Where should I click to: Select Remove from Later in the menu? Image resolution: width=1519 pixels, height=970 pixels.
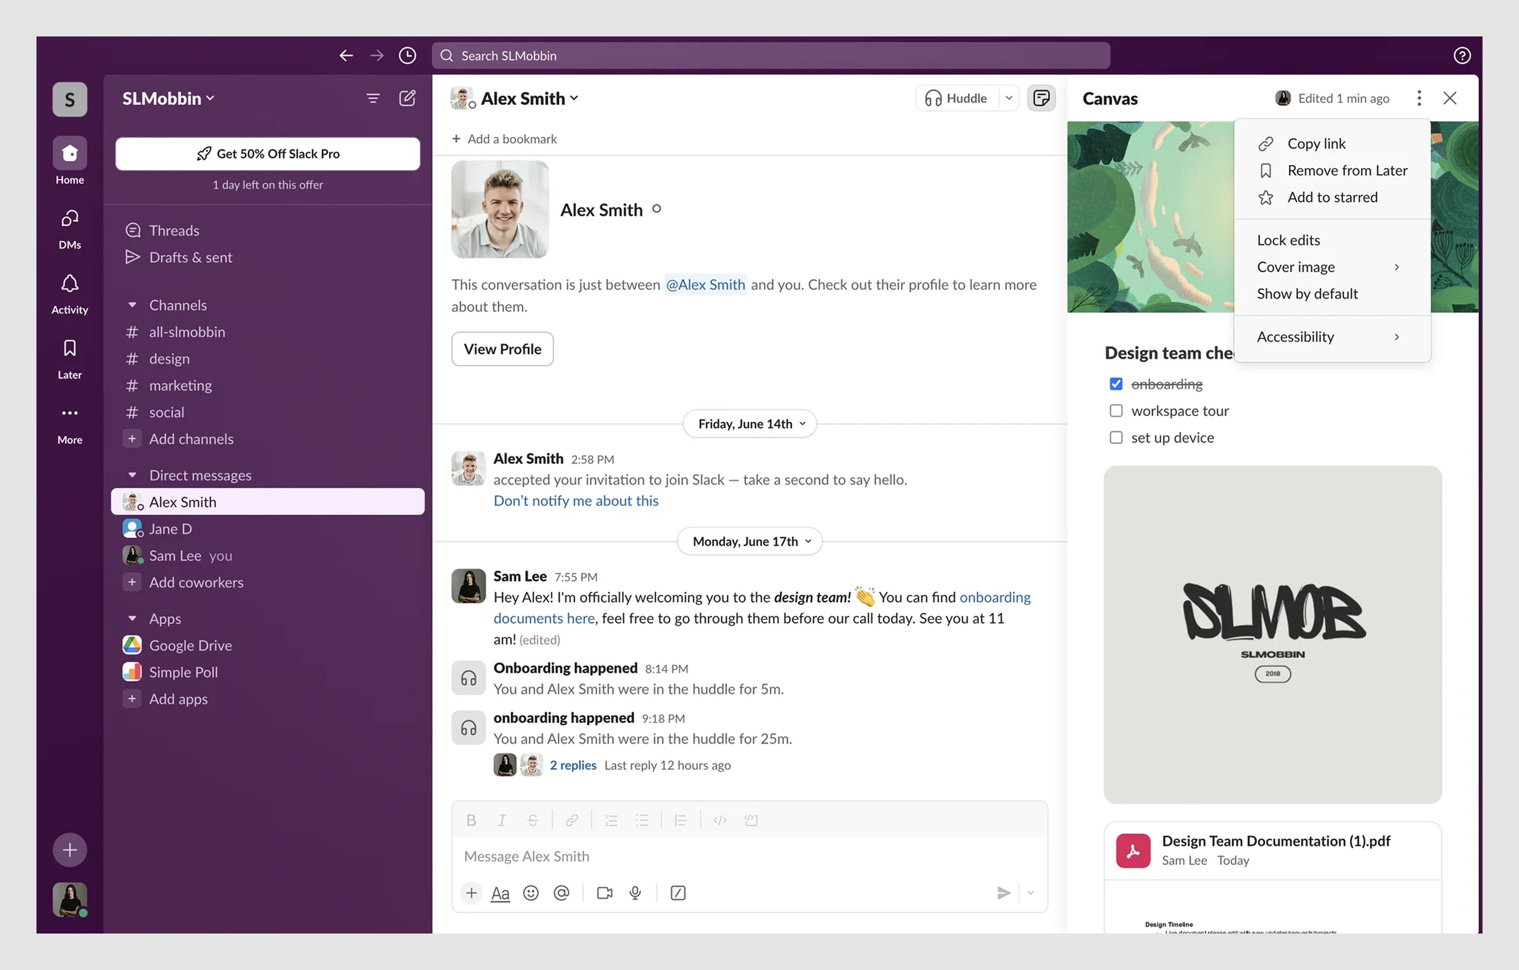tap(1332, 170)
